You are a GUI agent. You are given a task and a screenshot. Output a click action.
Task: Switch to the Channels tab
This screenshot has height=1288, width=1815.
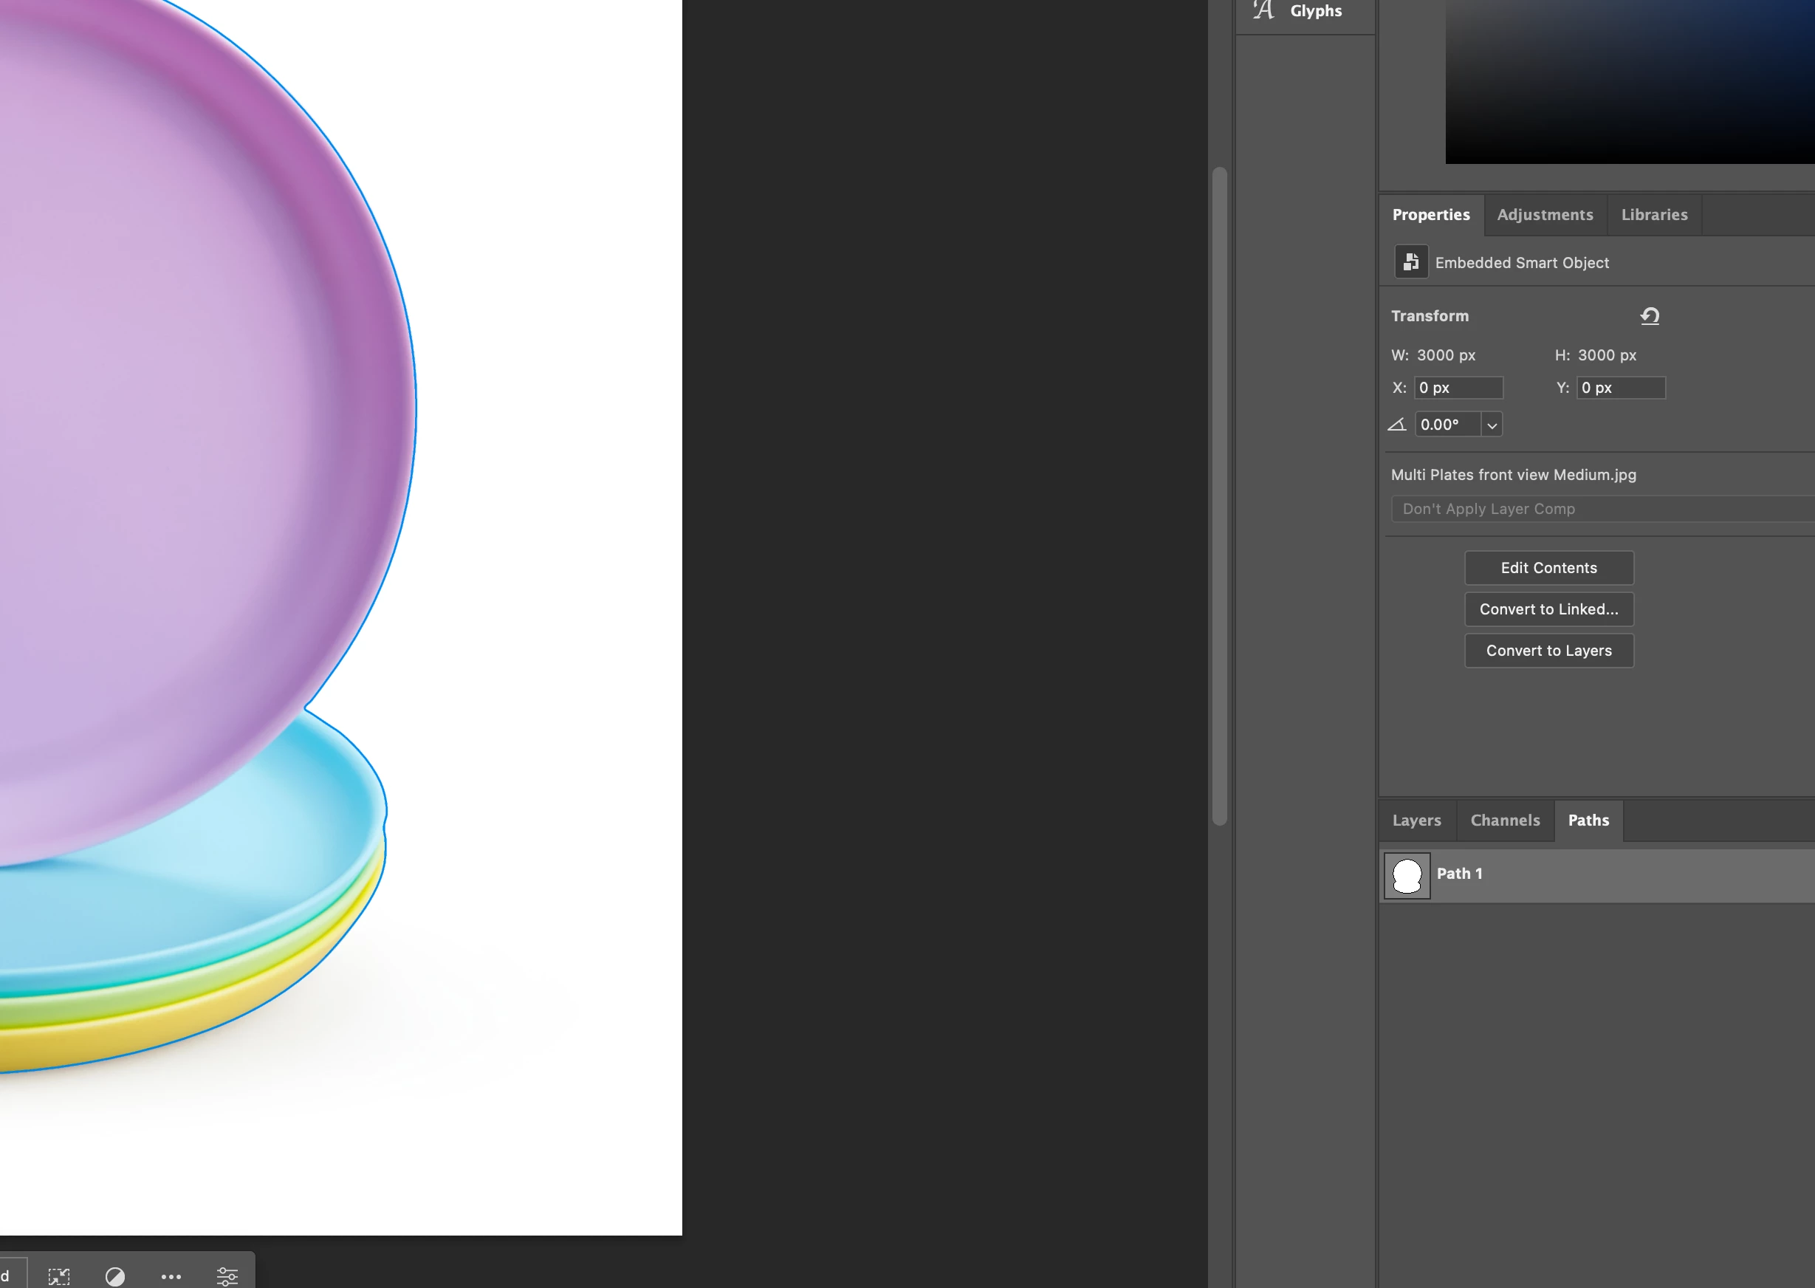tap(1504, 820)
